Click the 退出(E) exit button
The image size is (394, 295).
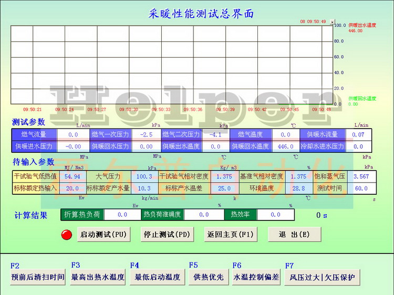tap(295, 234)
